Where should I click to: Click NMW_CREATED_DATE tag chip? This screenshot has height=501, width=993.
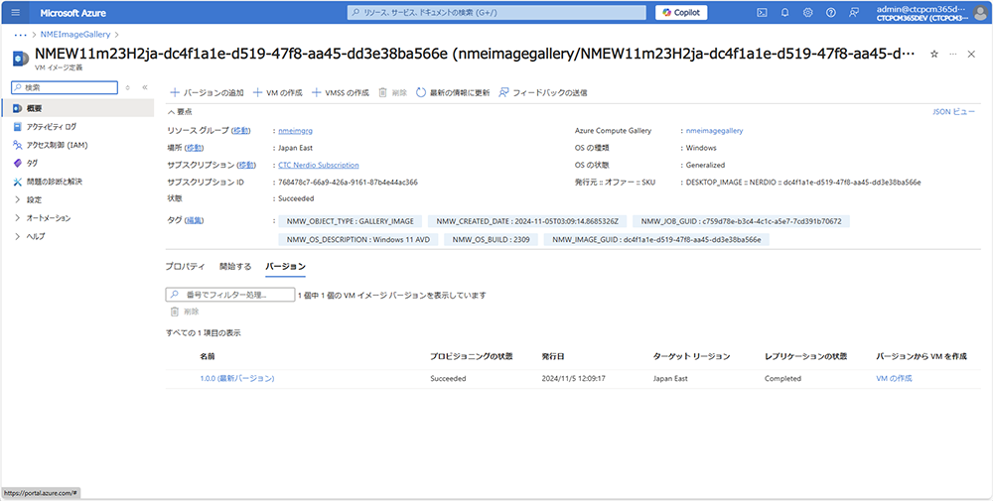coord(527,221)
